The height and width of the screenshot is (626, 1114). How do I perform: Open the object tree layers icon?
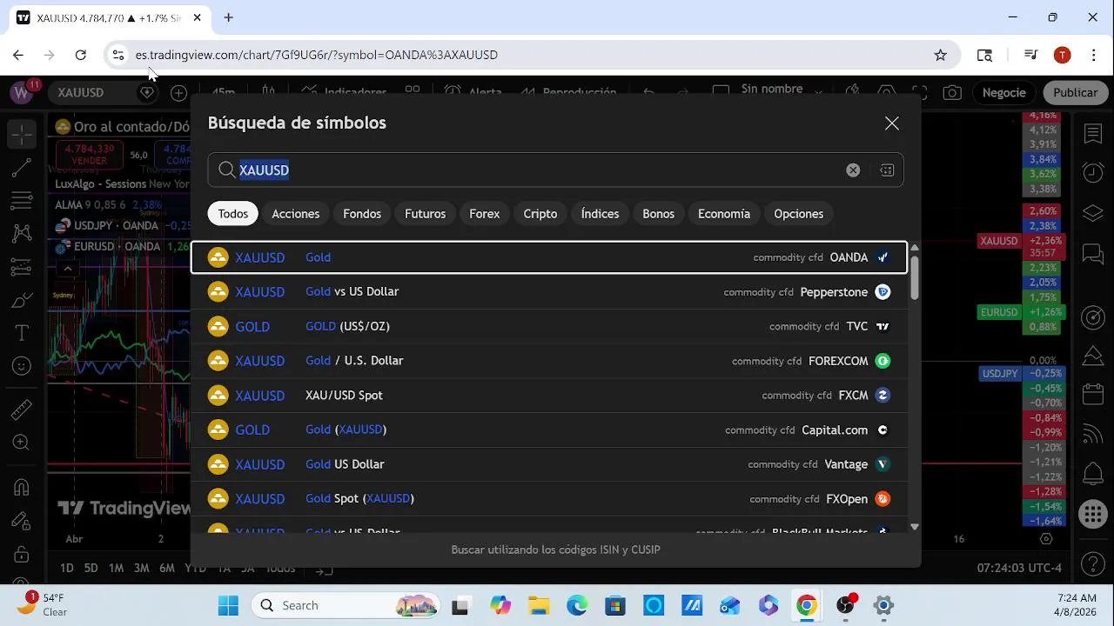tap(1093, 213)
